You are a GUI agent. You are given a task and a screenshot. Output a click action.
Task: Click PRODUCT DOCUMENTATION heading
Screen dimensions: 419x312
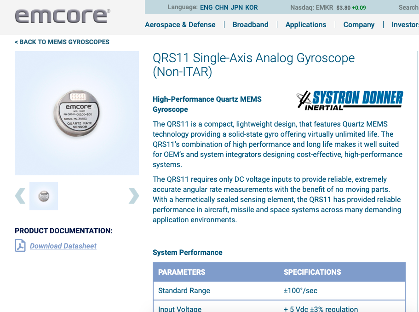pos(63,231)
